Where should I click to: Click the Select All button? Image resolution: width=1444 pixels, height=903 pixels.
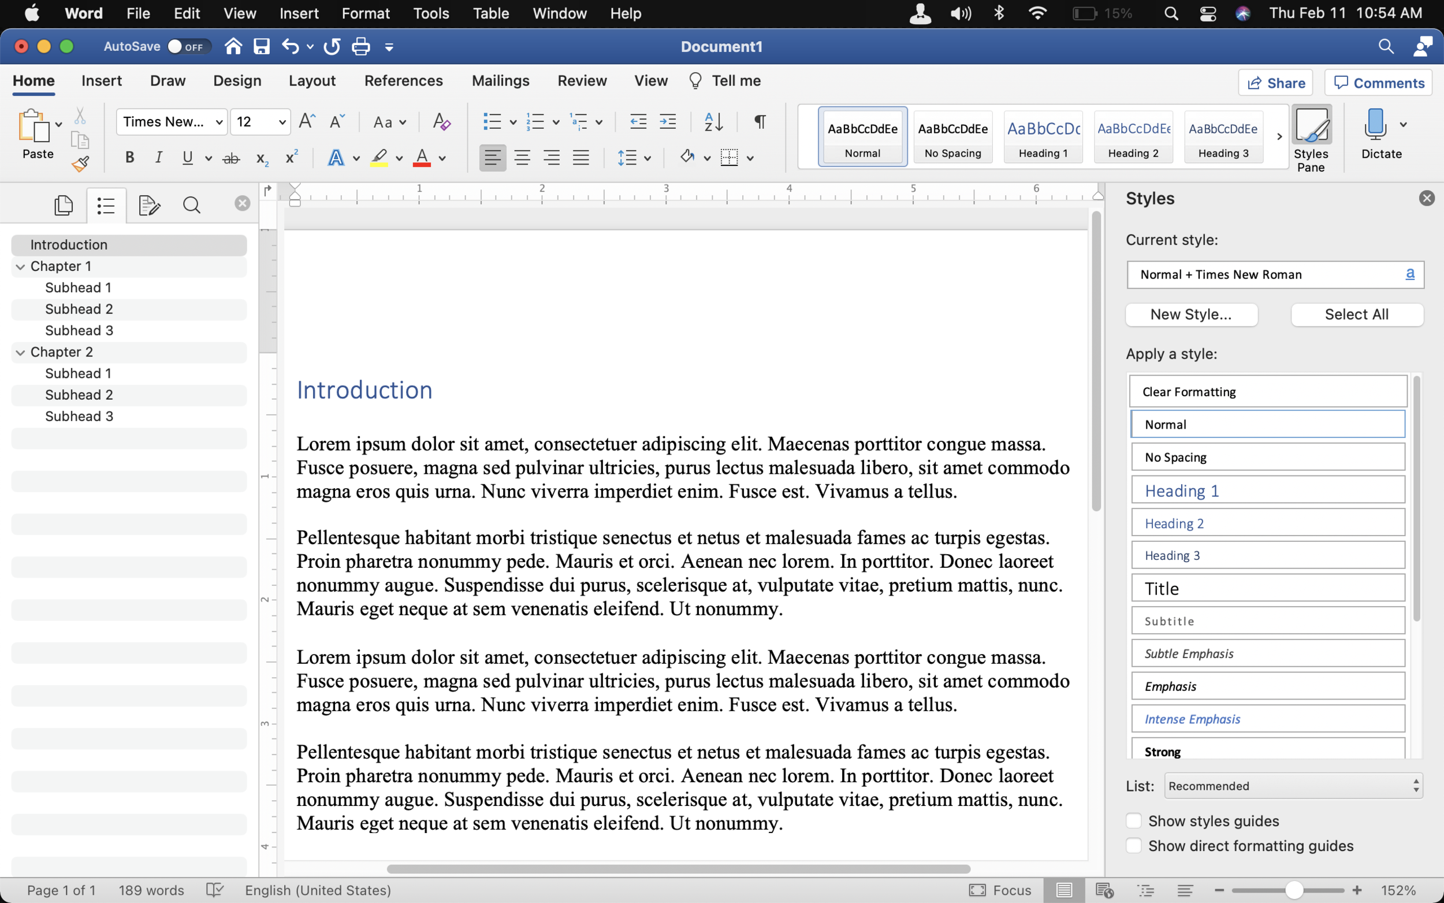click(x=1356, y=315)
